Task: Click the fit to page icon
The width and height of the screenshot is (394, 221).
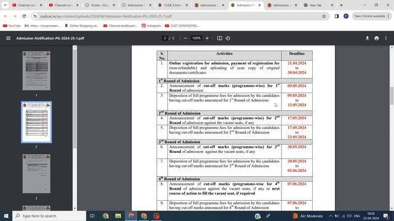Action: pyautogui.click(x=220, y=38)
